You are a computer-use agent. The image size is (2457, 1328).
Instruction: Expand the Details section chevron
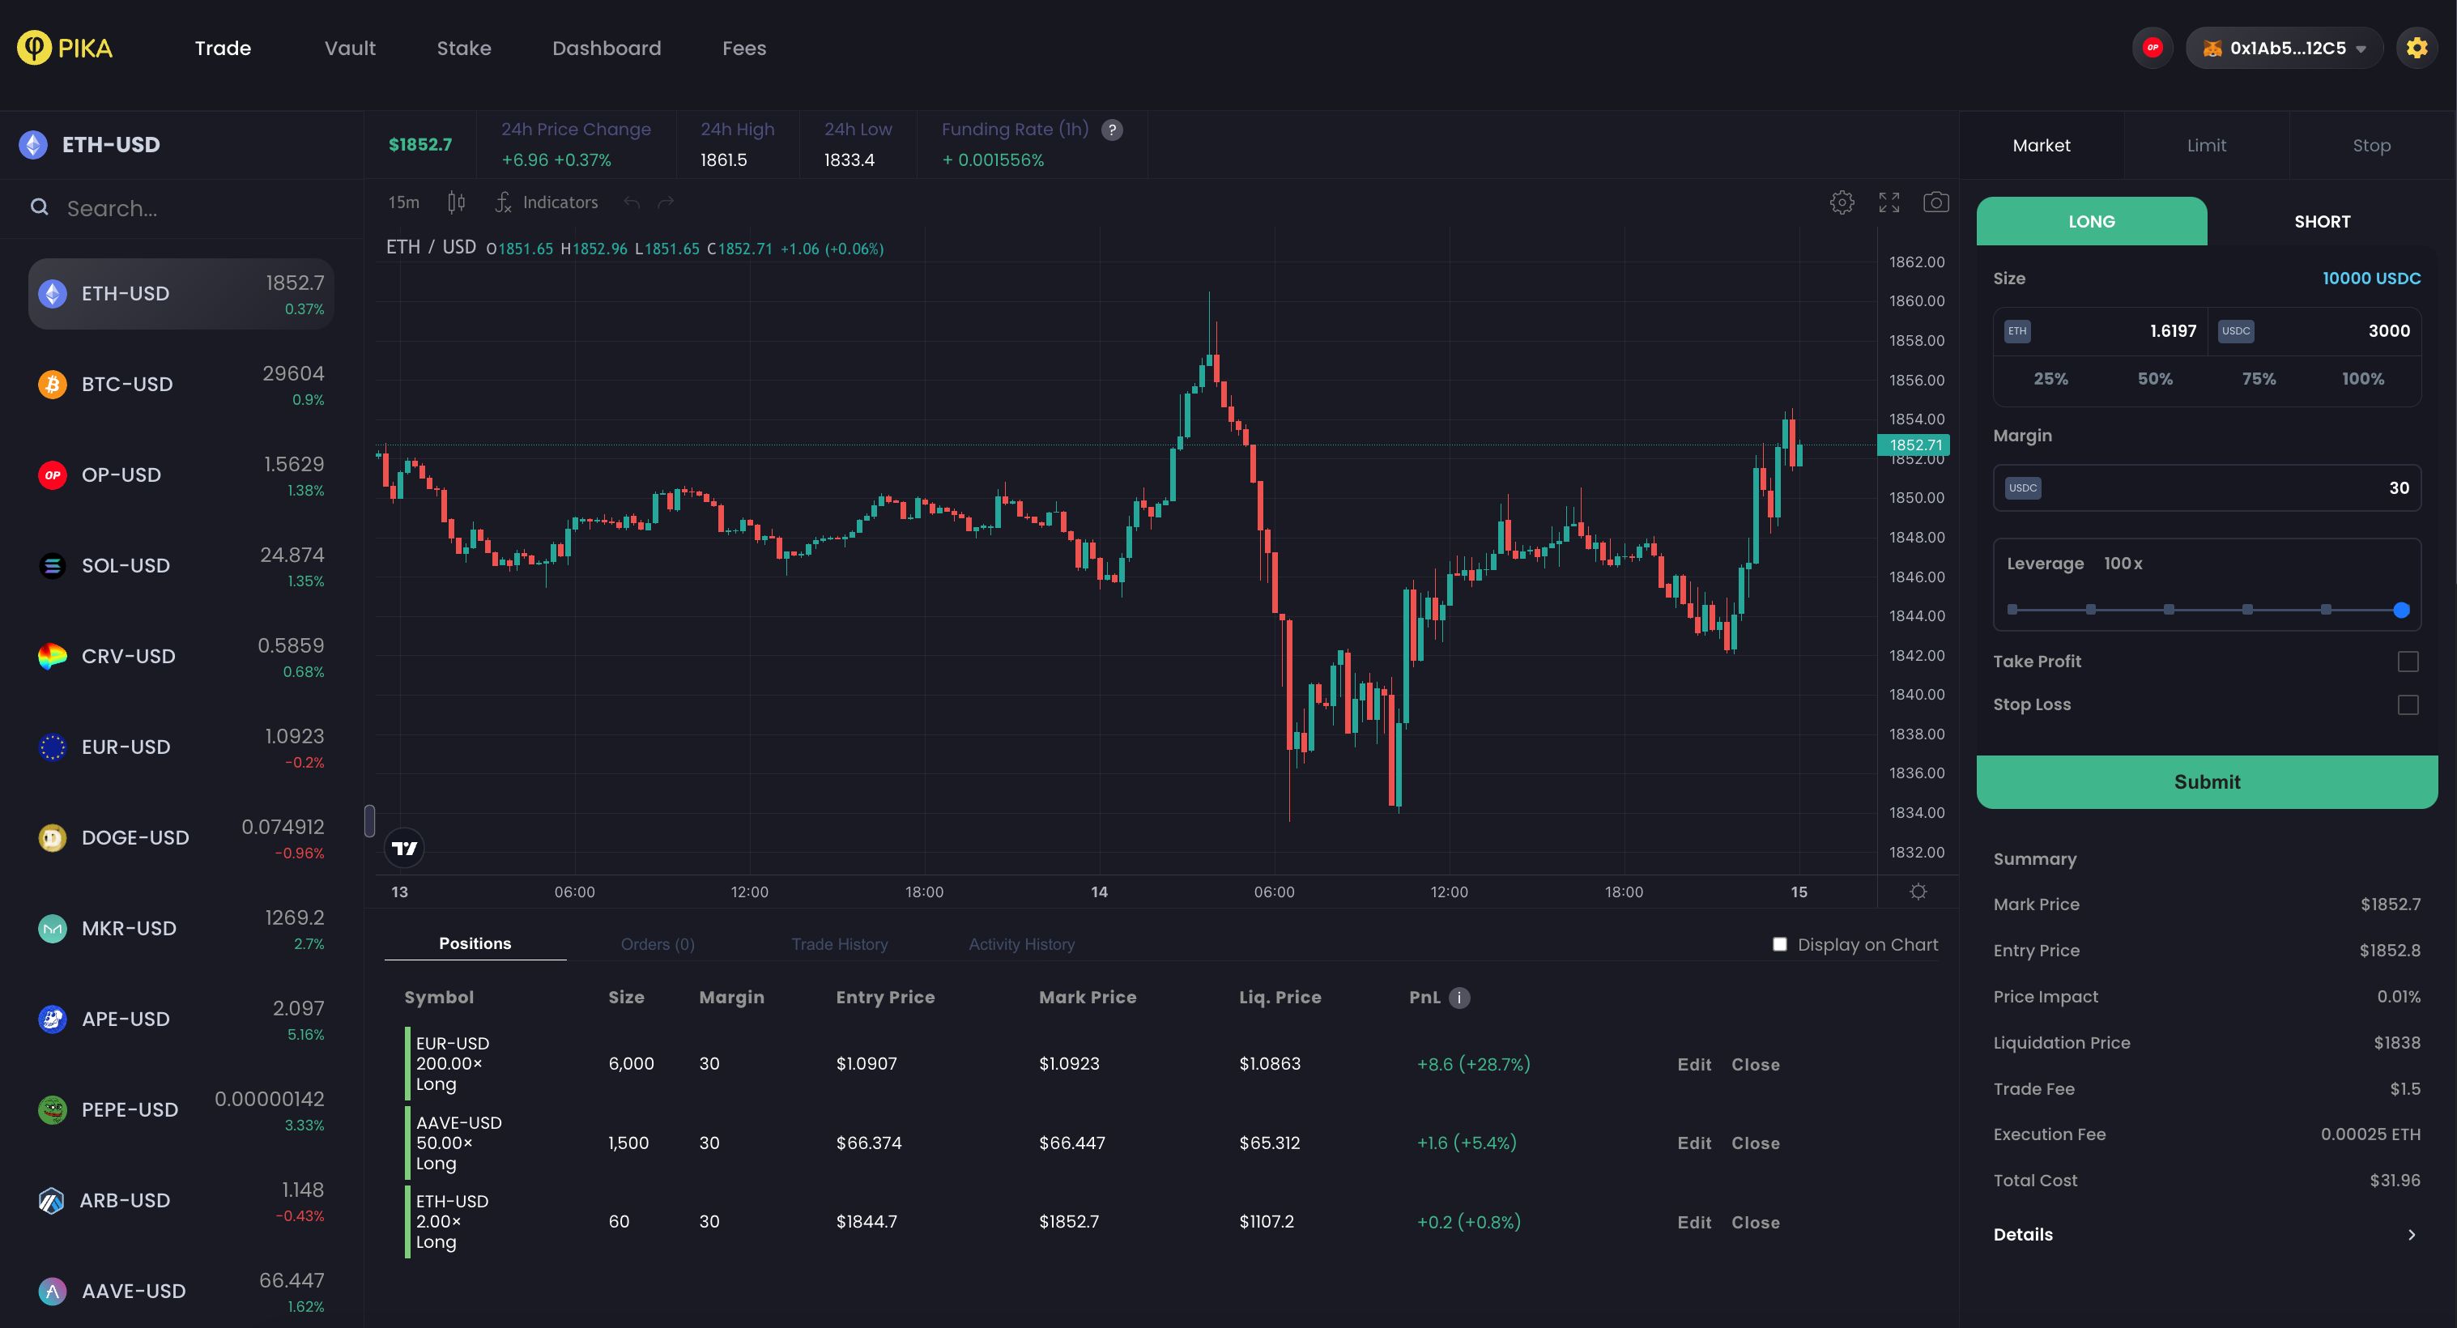tap(2411, 1235)
